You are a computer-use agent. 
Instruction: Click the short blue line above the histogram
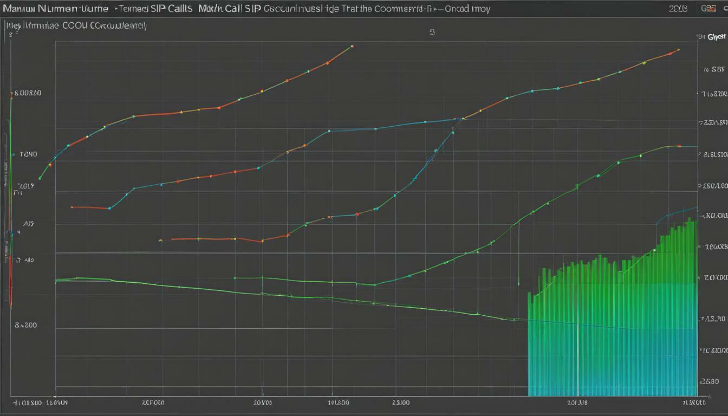676,213
